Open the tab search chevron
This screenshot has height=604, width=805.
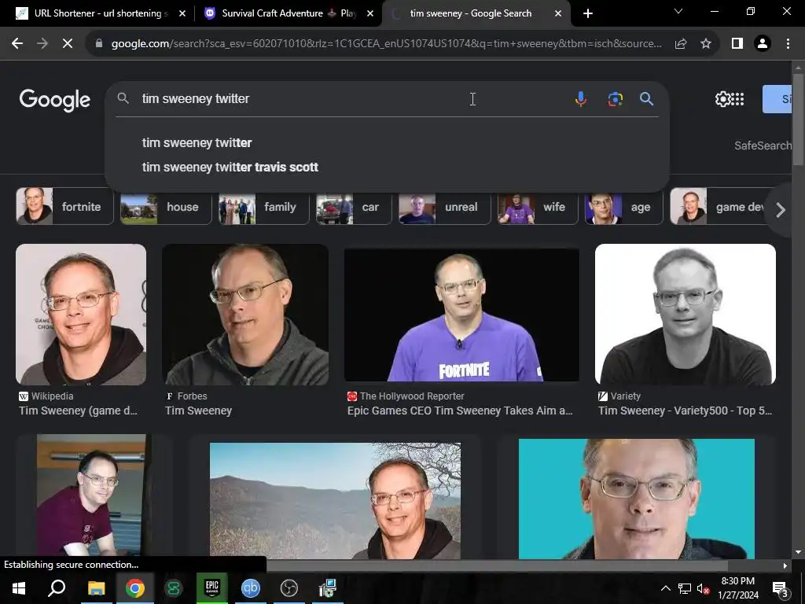pos(678,11)
